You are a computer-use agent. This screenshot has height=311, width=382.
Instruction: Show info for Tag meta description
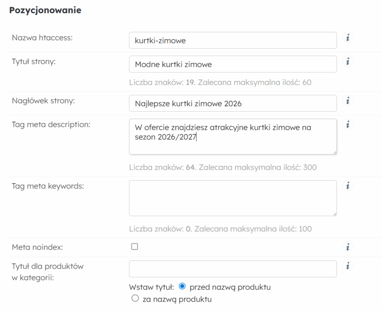click(348, 124)
